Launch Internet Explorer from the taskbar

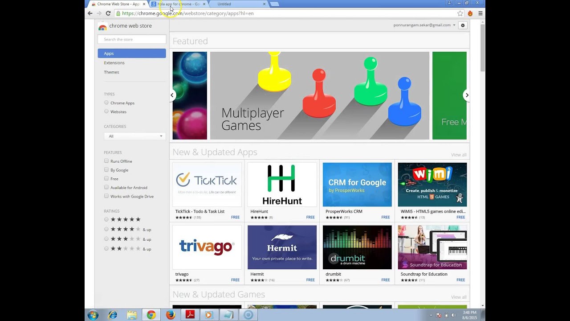[113, 315]
